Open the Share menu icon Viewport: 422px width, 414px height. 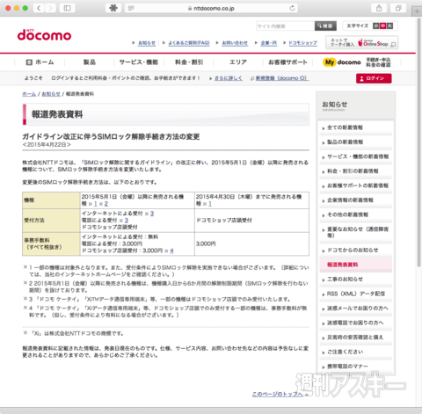pyautogui.click(x=379, y=8)
